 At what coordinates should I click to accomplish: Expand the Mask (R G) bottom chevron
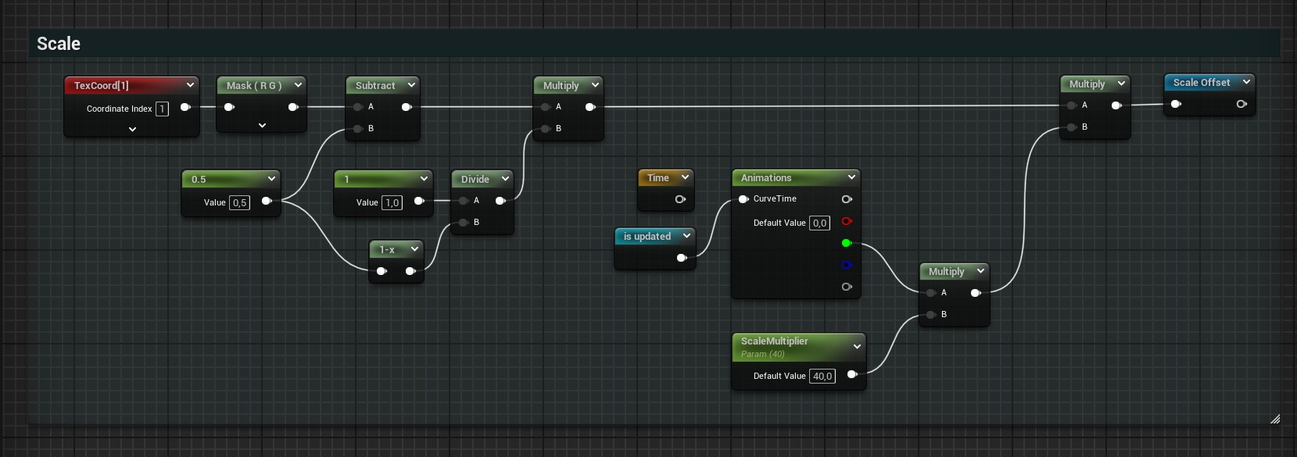coord(262,125)
